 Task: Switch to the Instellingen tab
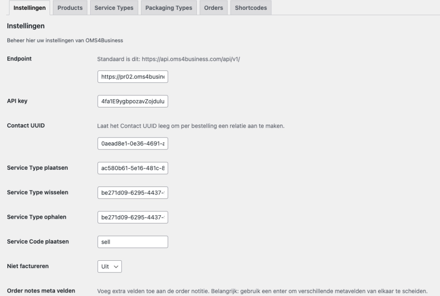(x=30, y=8)
